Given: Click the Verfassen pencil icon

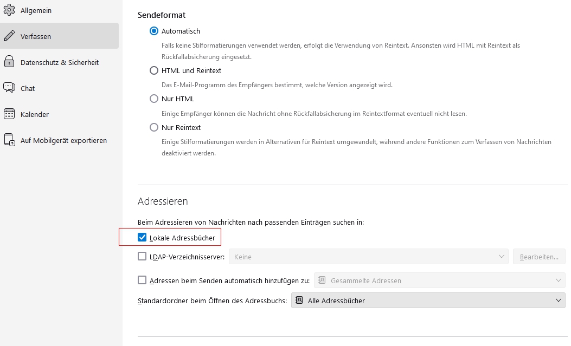Looking at the screenshot, I should [9, 36].
